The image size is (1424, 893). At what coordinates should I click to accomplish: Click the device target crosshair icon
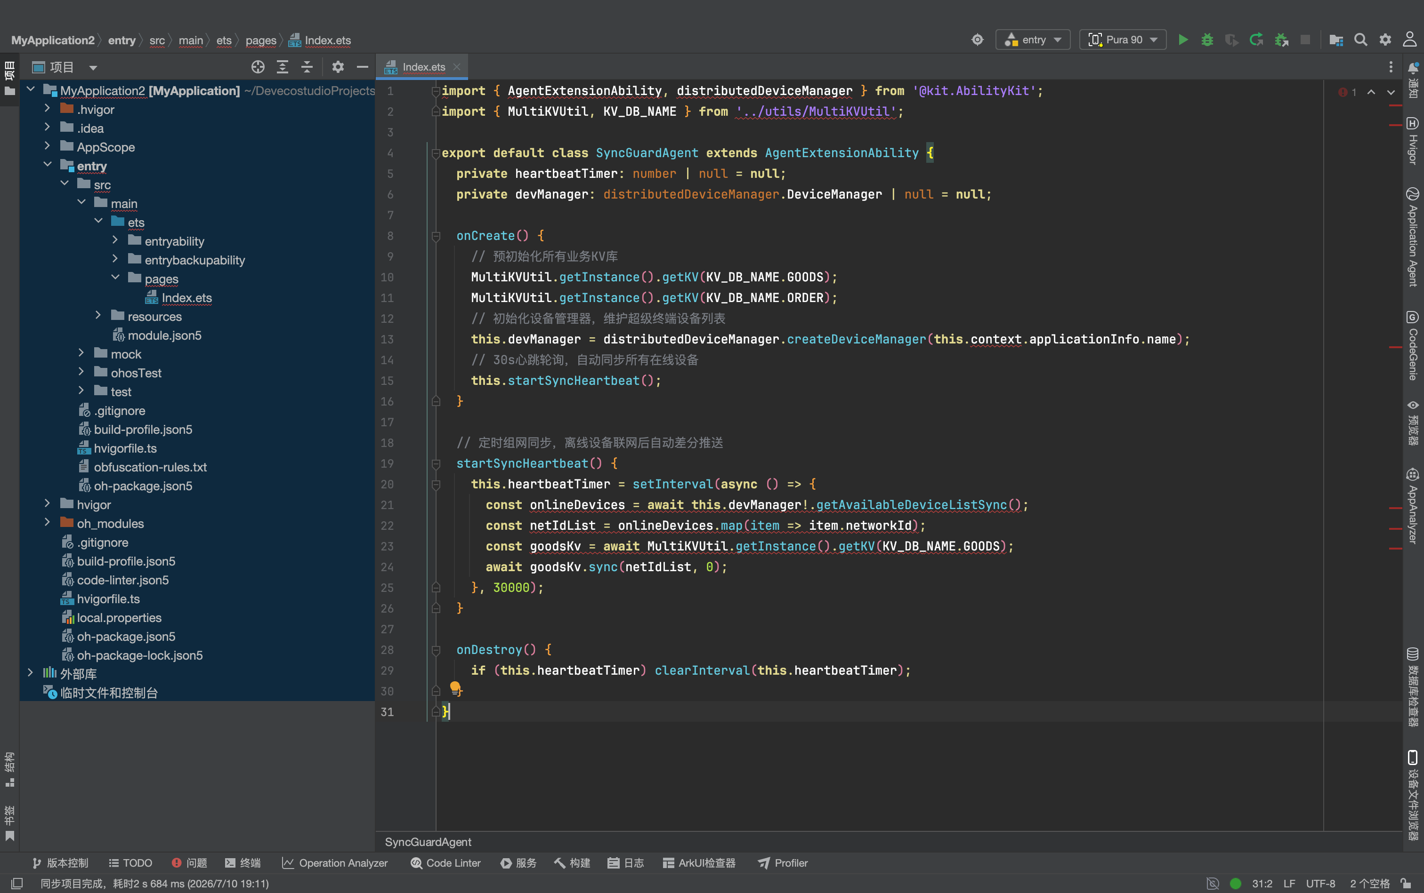coord(978,40)
